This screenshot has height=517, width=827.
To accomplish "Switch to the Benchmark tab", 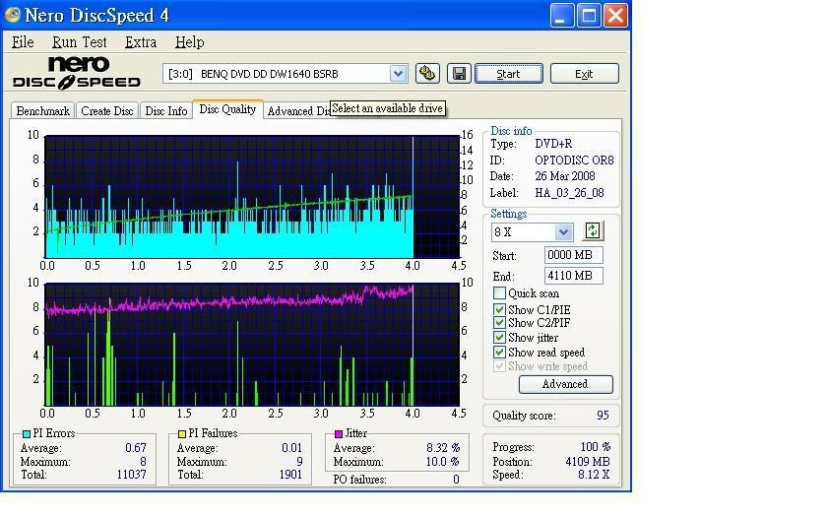I will (x=42, y=110).
